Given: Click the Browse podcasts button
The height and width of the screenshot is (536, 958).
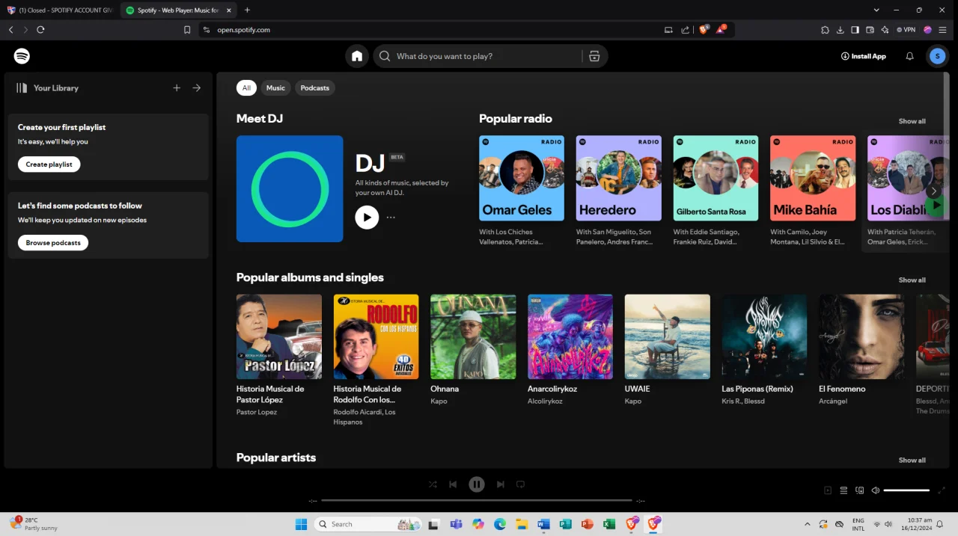Looking at the screenshot, I should [53, 243].
